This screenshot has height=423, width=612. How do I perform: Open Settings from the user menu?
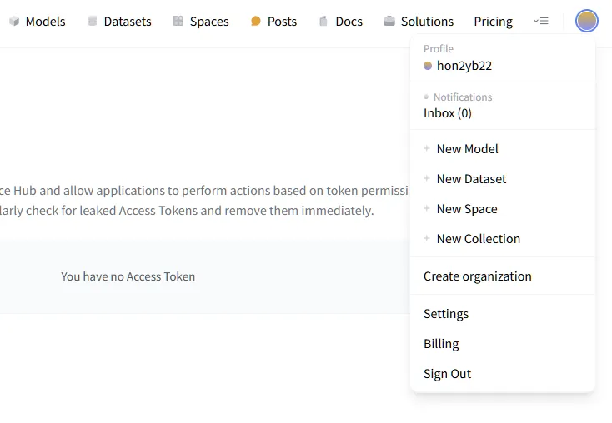point(446,314)
